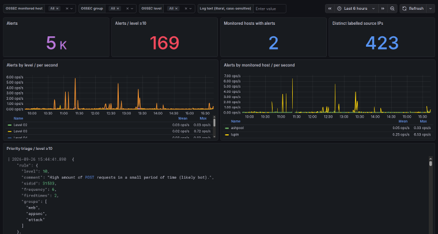
Task: Remove the All chip from OSSEC group
Action: [118, 9]
